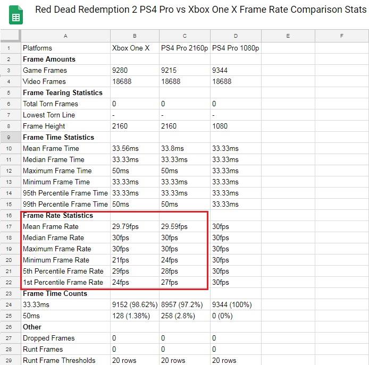Click the '95th Percentile Frame Time' cell
This screenshot has width=369, height=365.
click(x=65, y=193)
